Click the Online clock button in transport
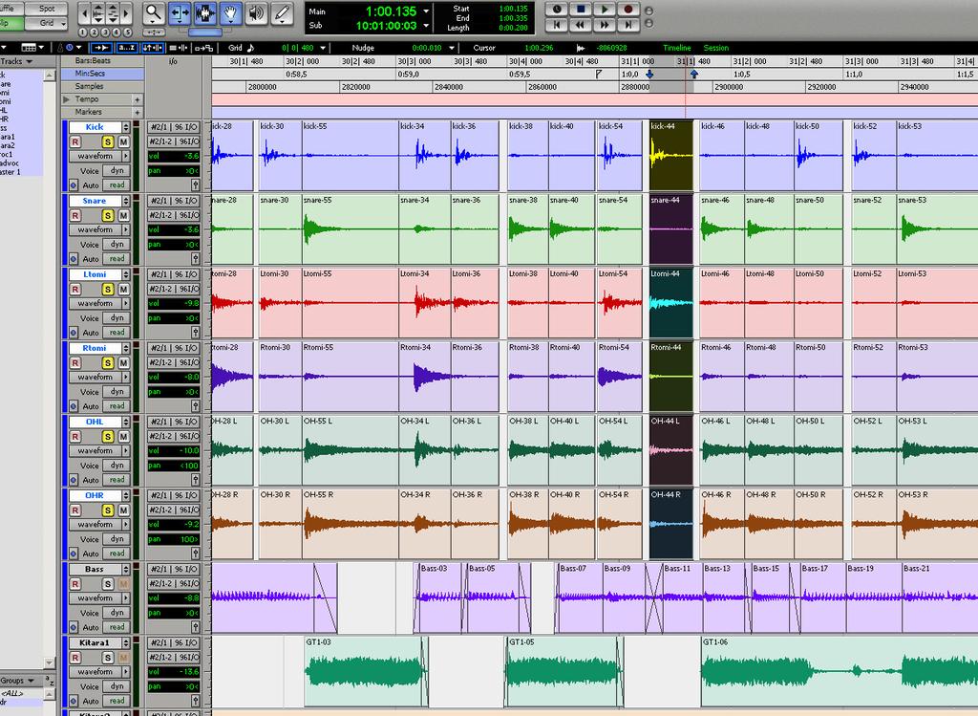 (x=557, y=10)
